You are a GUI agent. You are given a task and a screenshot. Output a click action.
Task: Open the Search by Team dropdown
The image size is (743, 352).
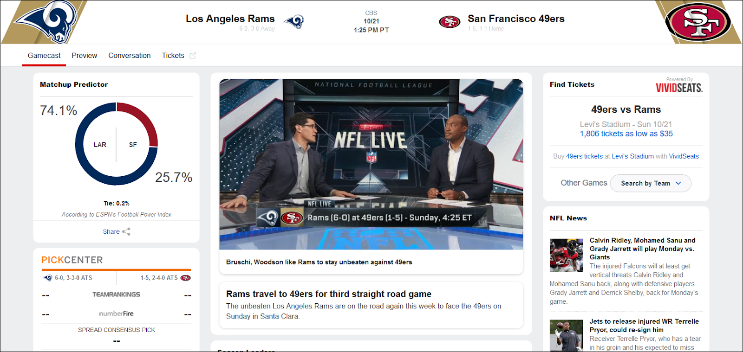pos(651,183)
